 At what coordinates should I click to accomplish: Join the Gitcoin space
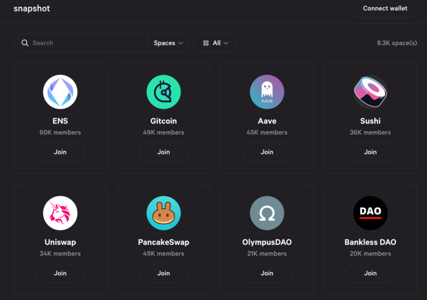pyautogui.click(x=163, y=152)
